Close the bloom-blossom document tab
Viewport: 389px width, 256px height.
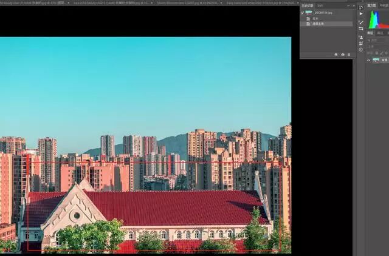[221, 3]
